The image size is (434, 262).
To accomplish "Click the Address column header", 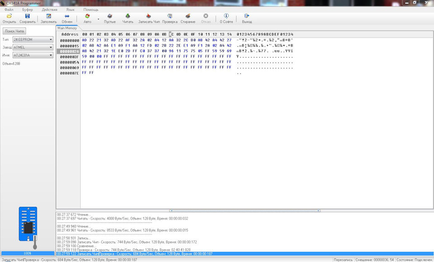I will (x=70, y=34).
